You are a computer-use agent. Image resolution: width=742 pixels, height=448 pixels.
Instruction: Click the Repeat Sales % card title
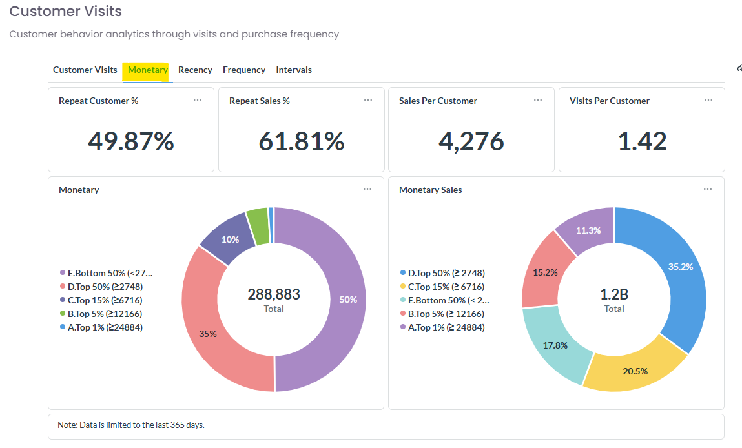(x=260, y=101)
